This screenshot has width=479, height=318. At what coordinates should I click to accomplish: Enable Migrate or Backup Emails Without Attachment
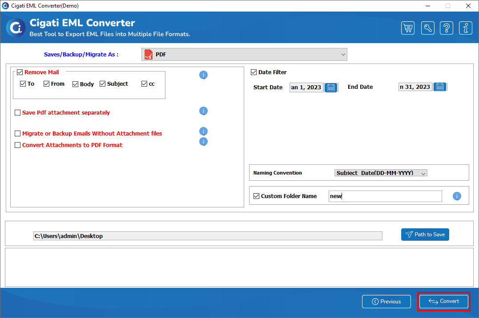click(x=18, y=133)
